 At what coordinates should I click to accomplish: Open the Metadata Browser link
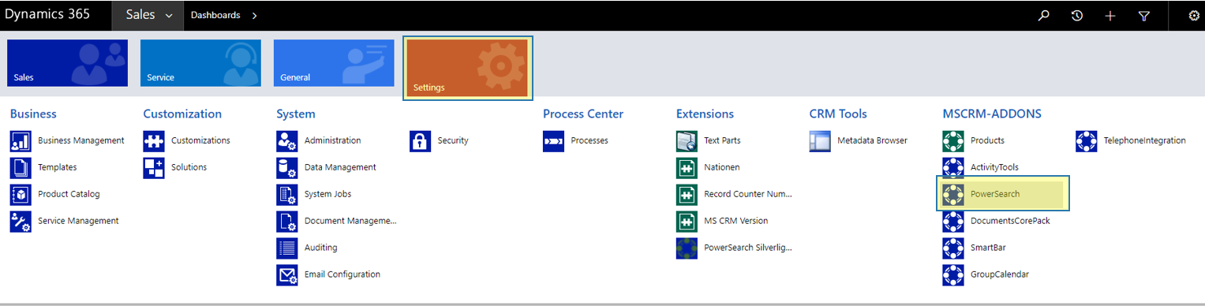point(872,140)
